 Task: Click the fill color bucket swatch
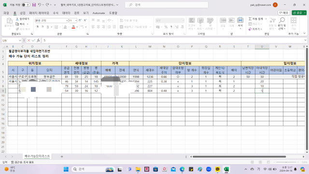(x=65, y=27)
